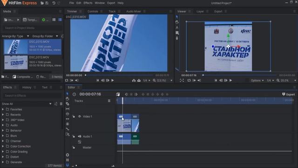Image resolution: width=298 pixels, height=168 pixels.
Task: Switch Media panel to thumbnail view
Action: click(x=60, y=20)
